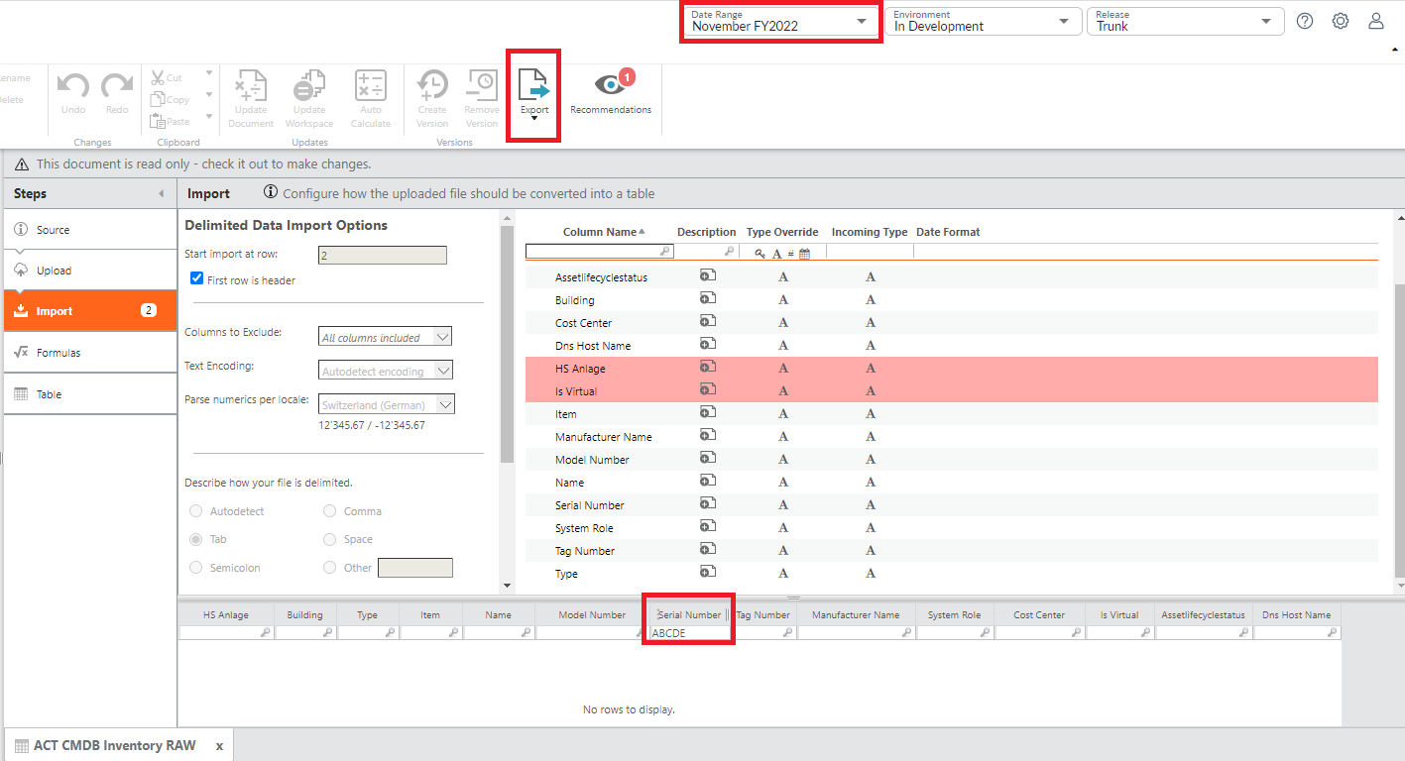
Task: Click the description icon for Serial Number row
Action: [707, 504]
